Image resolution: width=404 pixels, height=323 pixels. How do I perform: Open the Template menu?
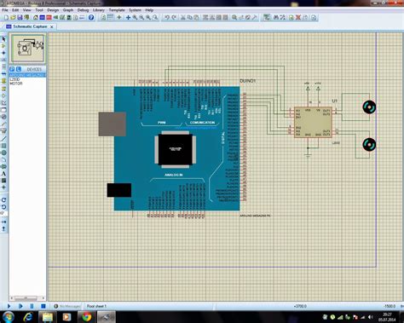pyautogui.click(x=117, y=10)
